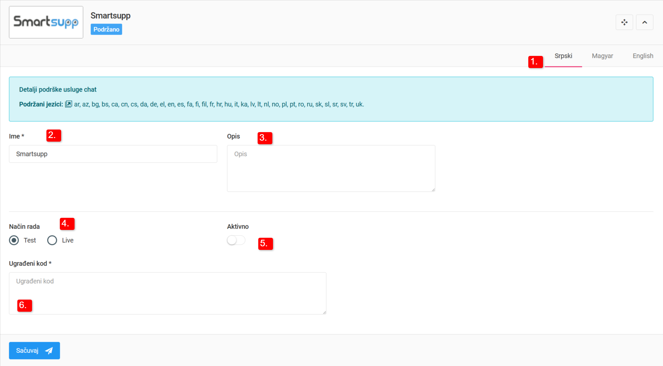The image size is (663, 366).
Task: Open the supported languages external link icon
Action: 68,104
